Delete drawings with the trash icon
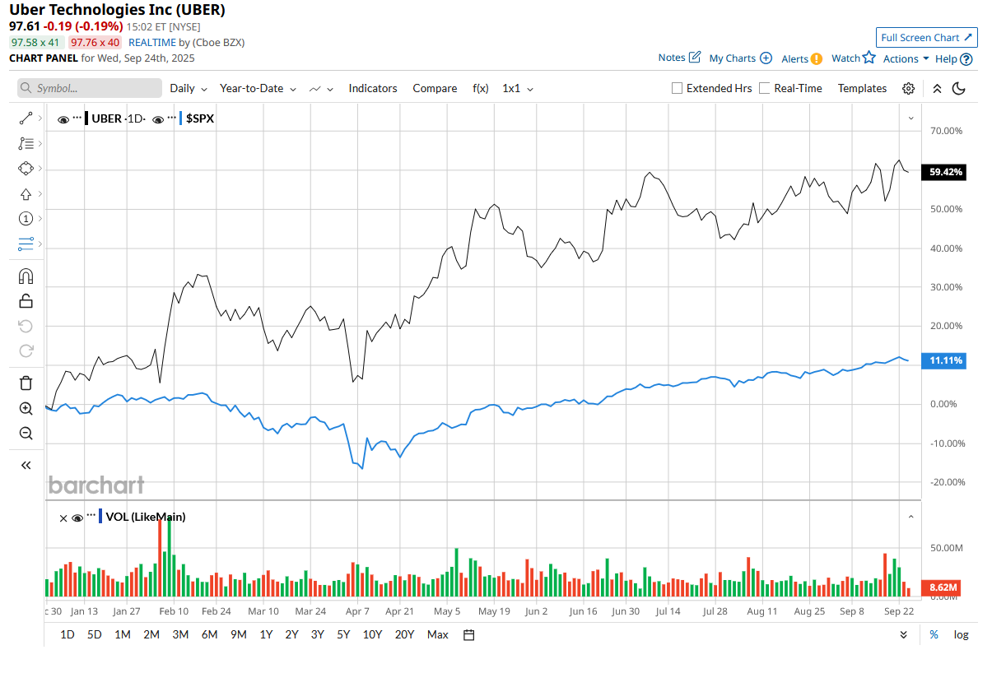This screenshot has width=992, height=687. [26, 383]
